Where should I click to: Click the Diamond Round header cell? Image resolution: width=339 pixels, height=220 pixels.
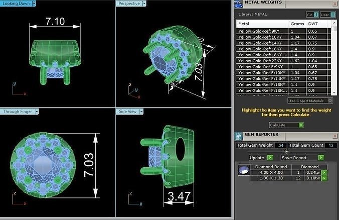[x=271, y=167]
